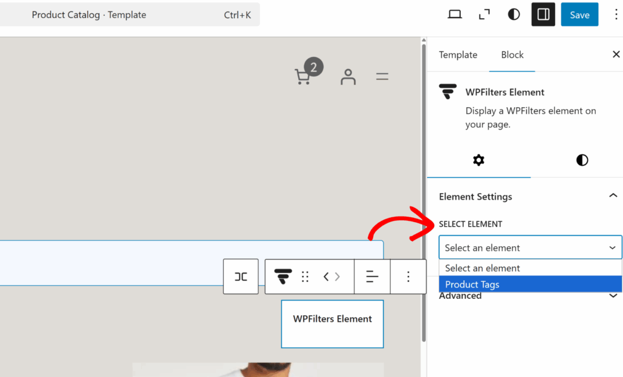Open the block Styles tab in sidebar
The width and height of the screenshot is (623, 377).
(581, 160)
